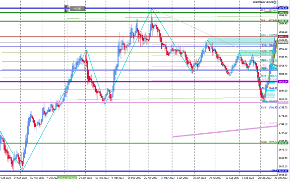Click the 15 Aug 2023 date label

pos(232,178)
